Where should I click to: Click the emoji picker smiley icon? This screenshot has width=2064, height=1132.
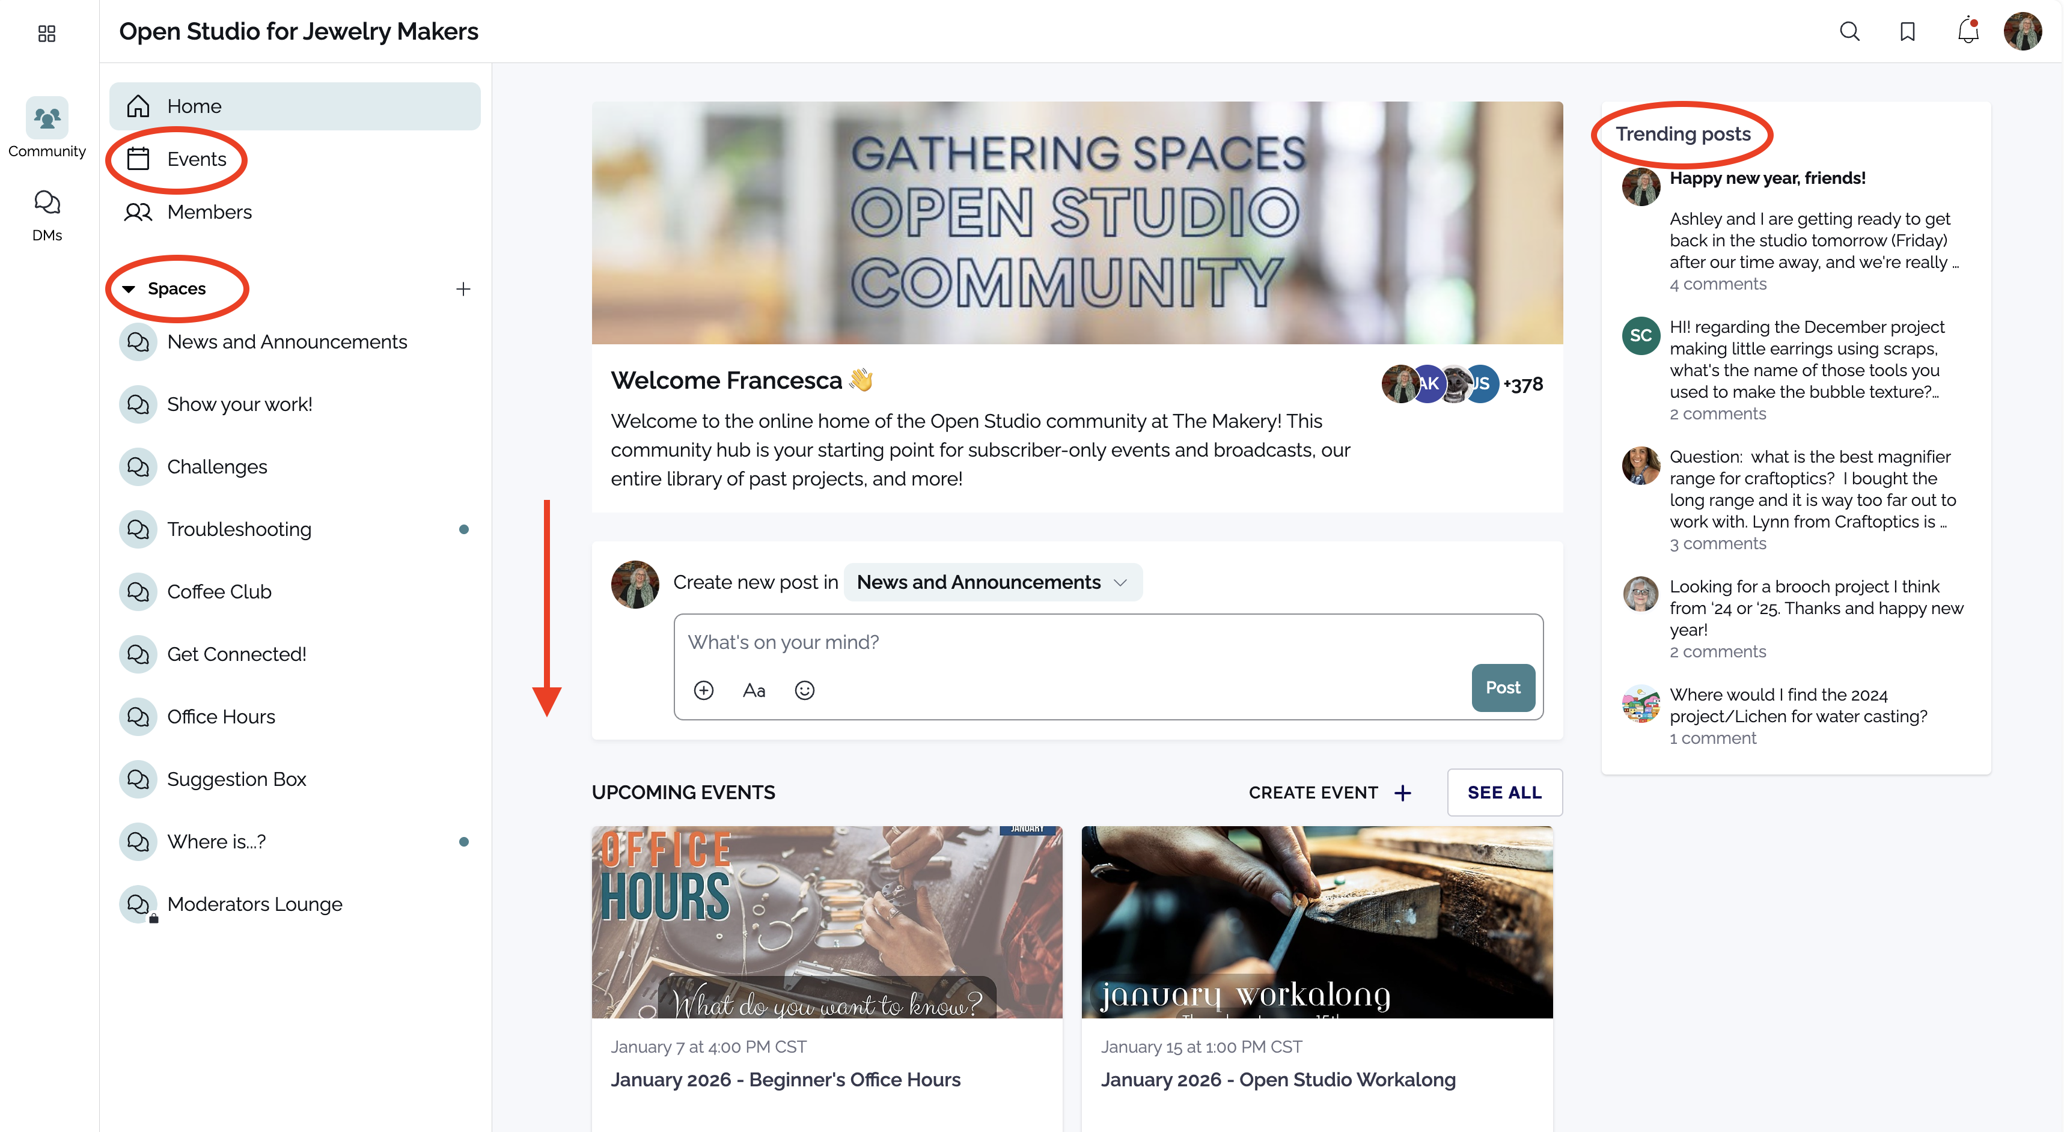pyautogui.click(x=804, y=690)
